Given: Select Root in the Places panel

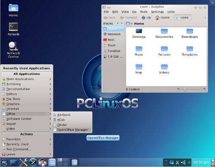Looking at the screenshot, I should pyautogui.click(x=113, y=40).
